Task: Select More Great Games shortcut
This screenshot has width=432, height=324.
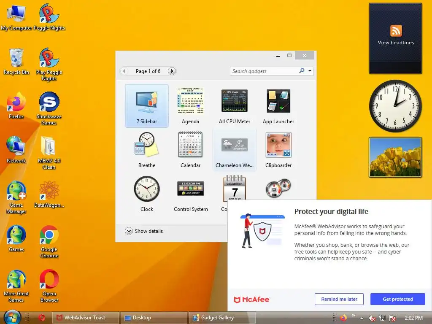Action: [16, 286]
